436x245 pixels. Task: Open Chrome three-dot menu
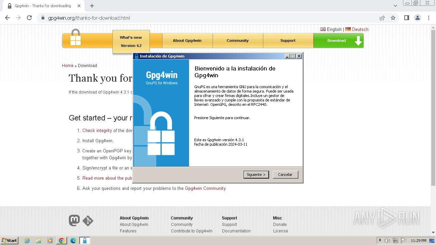point(429,18)
